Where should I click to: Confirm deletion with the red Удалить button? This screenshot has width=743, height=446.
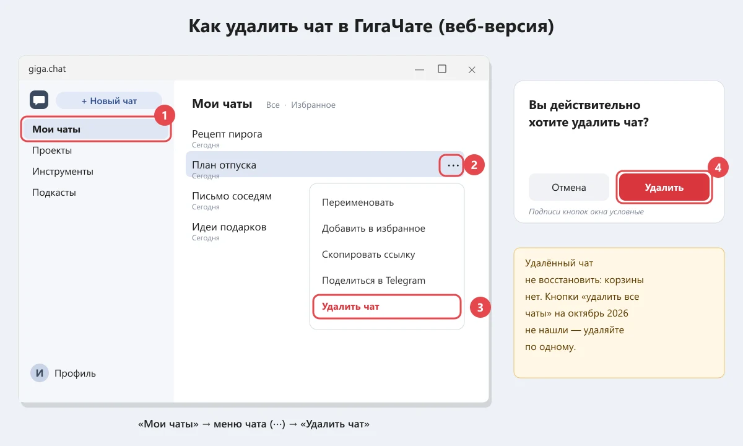click(664, 187)
